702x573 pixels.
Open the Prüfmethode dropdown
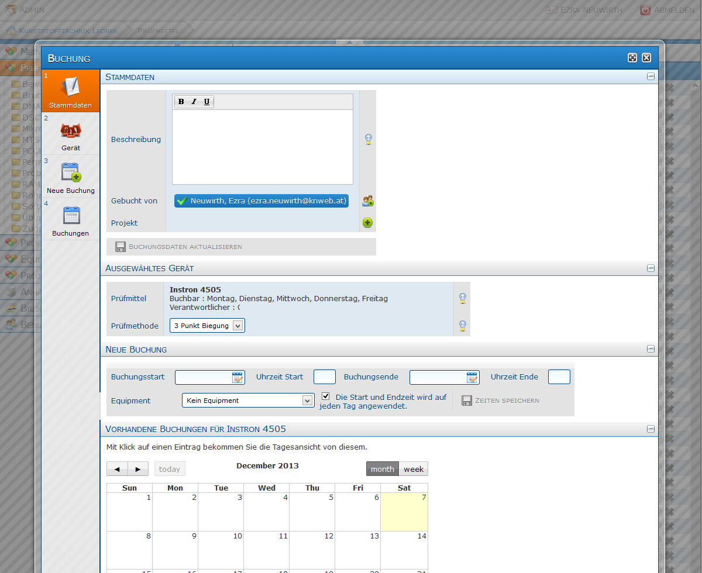[207, 326]
